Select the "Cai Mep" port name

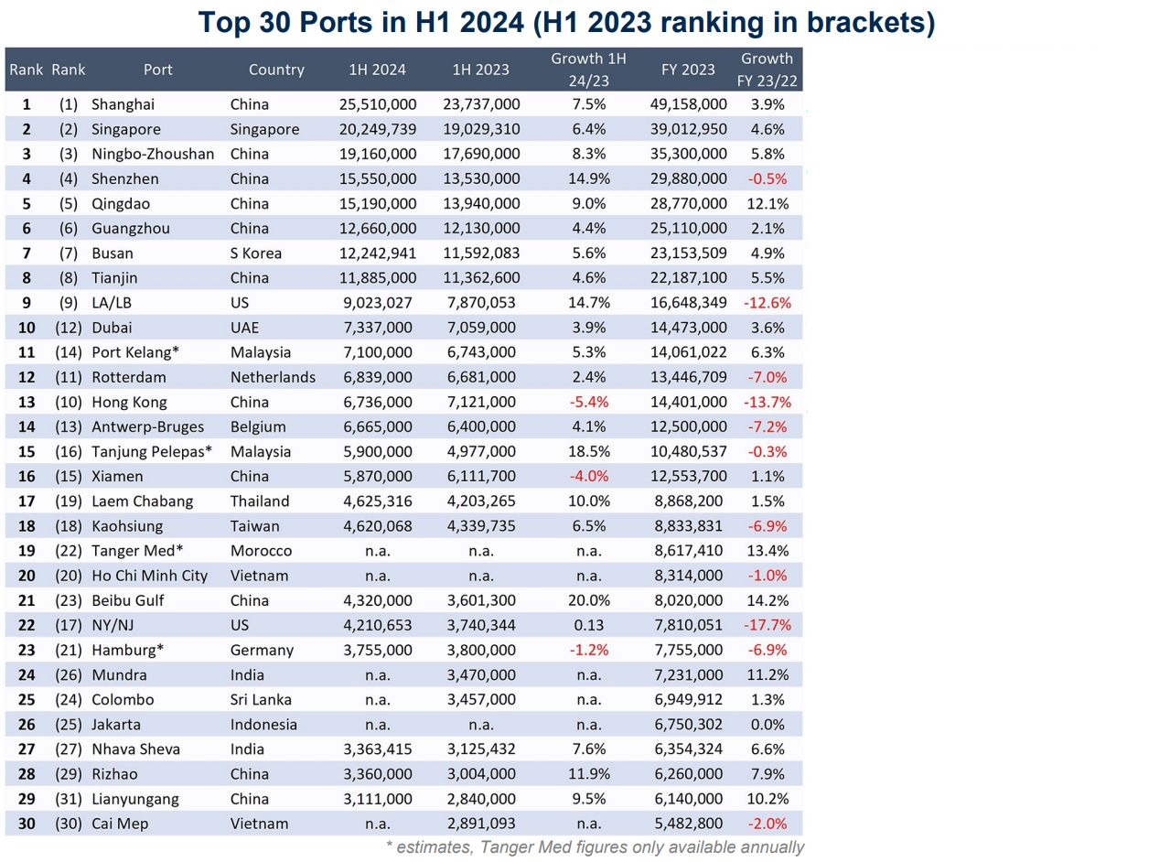(x=120, y=824)
